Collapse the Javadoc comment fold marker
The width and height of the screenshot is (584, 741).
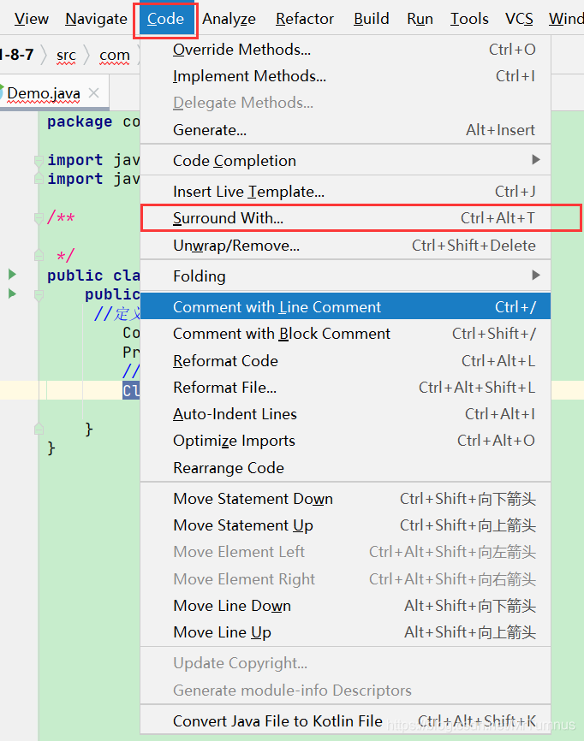click(39, 218)
